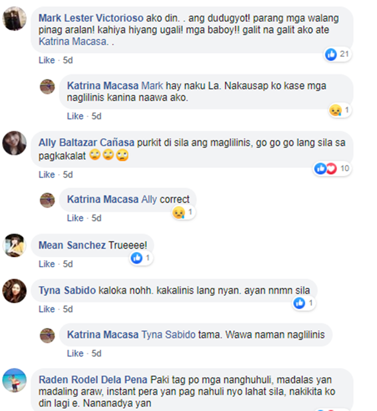This screenshot has height=411, width=377.
Task: Open Tyna Sabido's profile avatar
Action: click(x=15, y=291)
